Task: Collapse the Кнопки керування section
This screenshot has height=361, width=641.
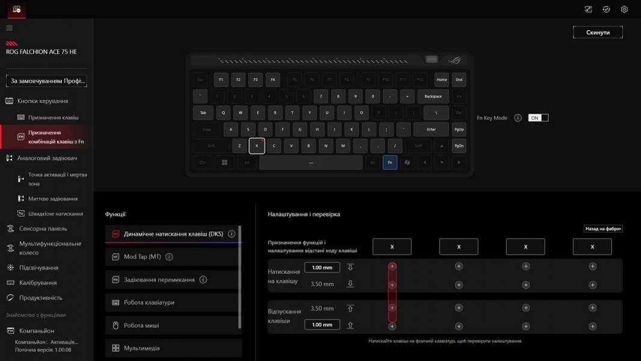Action: (x=42, y=100)
